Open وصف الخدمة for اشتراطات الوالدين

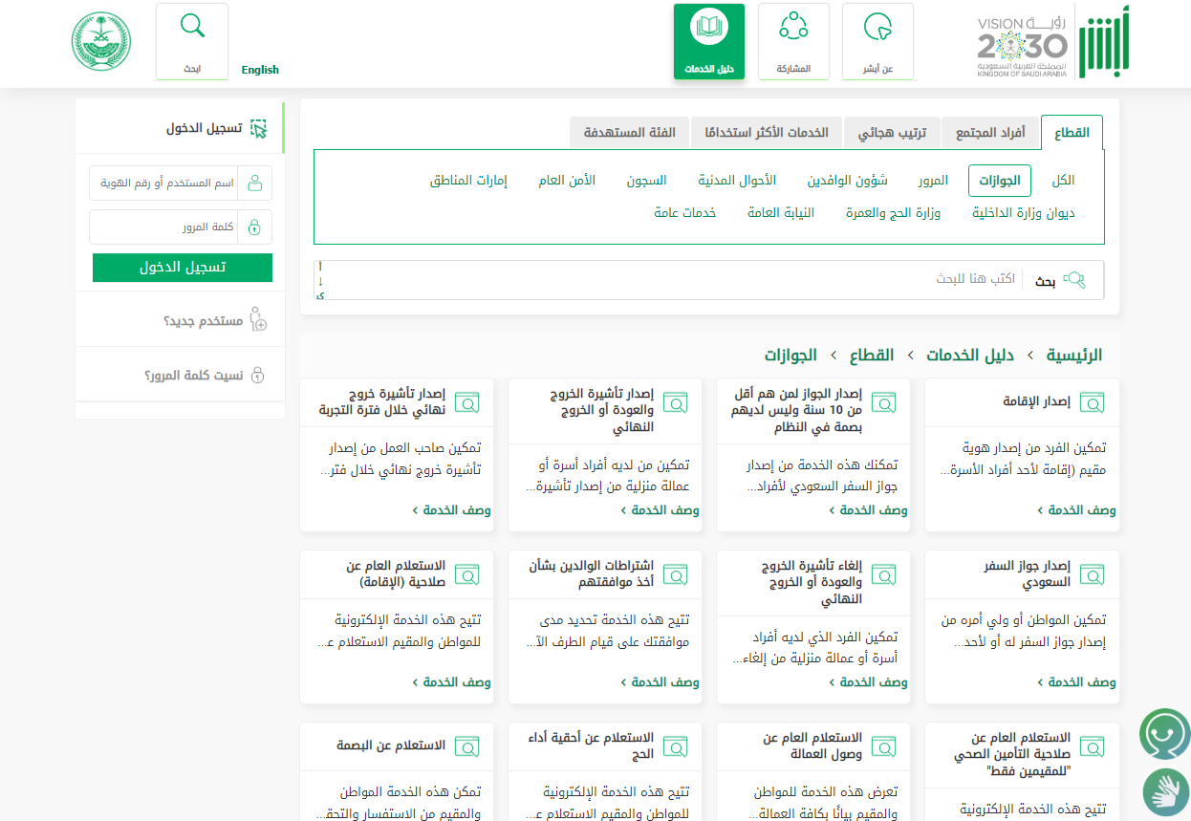pyautogui.click(x=660, y=682)
